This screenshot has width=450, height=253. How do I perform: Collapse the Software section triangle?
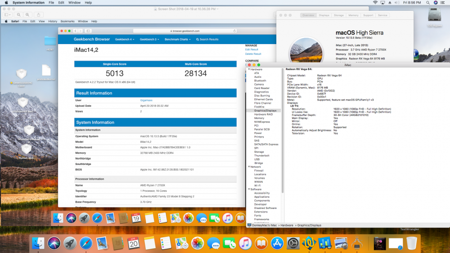[249, 189]
